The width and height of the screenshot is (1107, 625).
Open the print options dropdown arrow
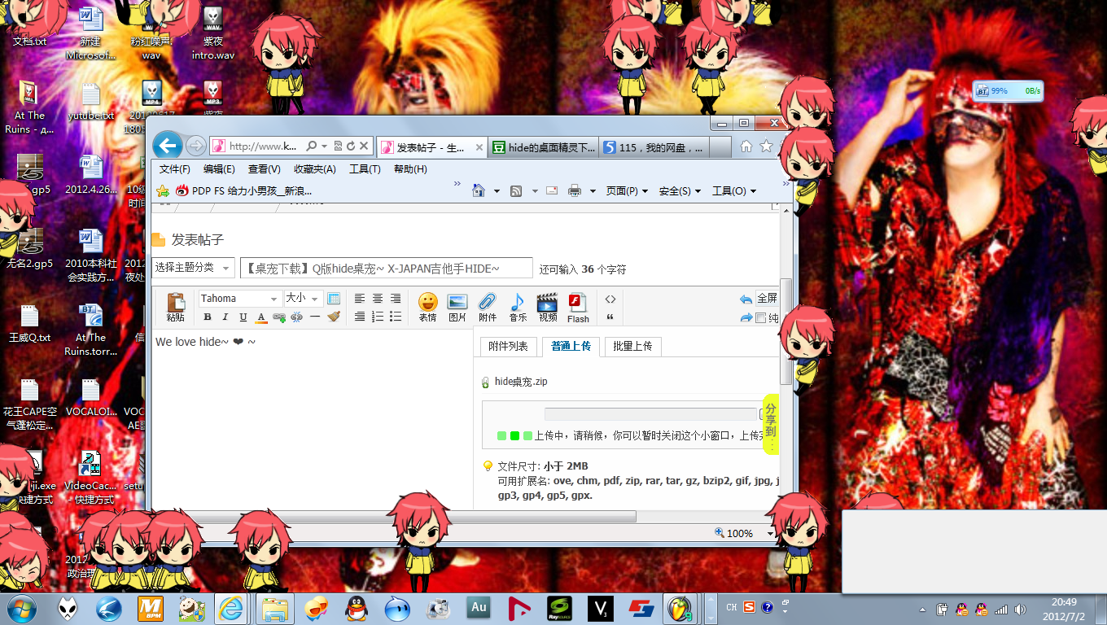[x=593, y=191]
